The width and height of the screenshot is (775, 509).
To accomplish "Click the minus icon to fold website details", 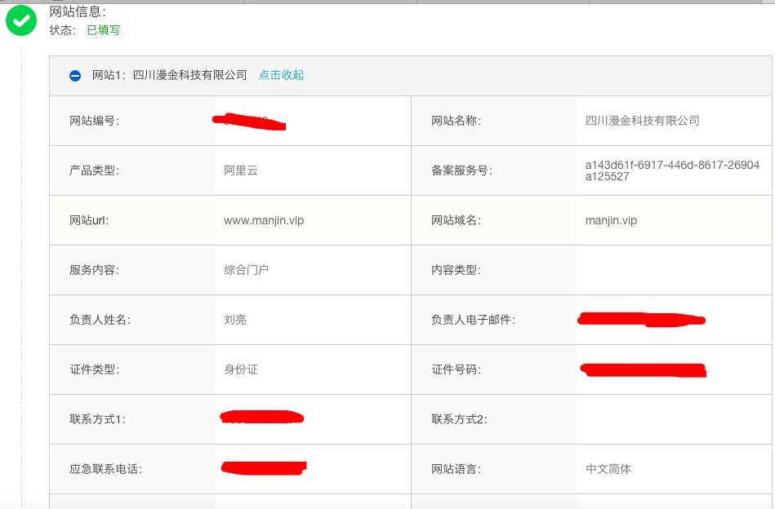I will pos(74,75).
